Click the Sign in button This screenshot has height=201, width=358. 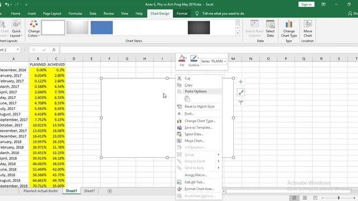pos(306,4)
